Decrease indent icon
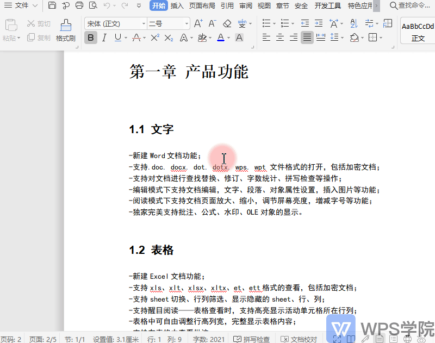Screen dimensions: 435x343 (x=305, y=23)
